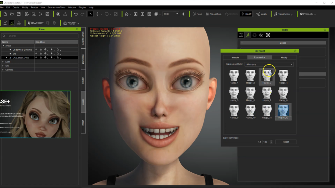Collapse the Avatar tree node
This screenshot has height=188, width=335.
coord(3,46)
